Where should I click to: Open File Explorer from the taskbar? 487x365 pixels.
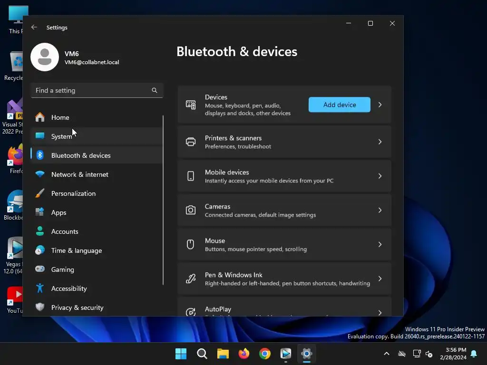(223, 354)
